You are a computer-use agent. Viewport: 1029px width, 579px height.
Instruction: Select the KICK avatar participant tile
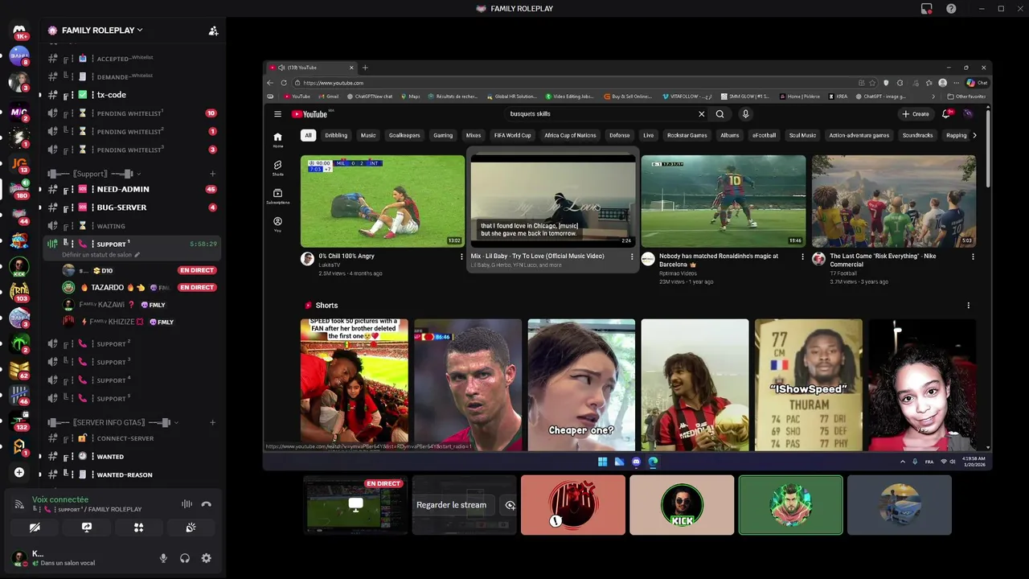click(x=682, y=505)
